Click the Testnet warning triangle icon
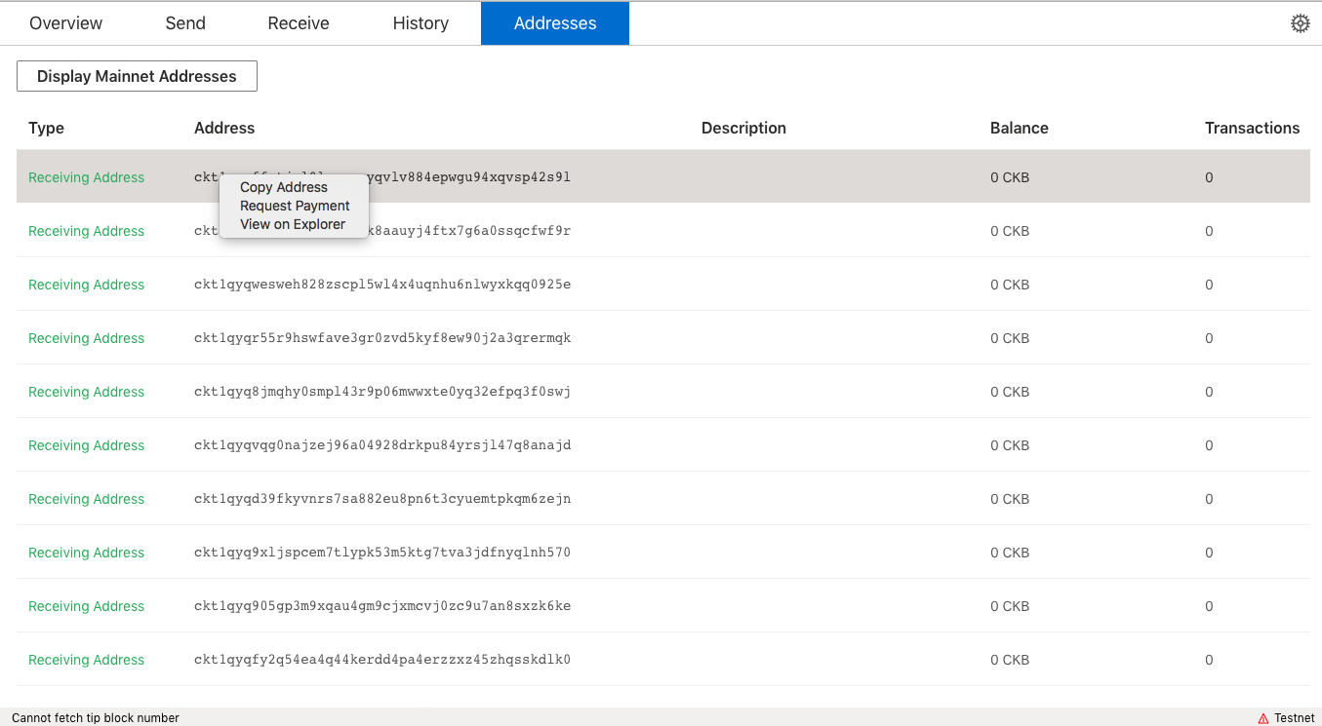The height and width of the screenshot is (726, 1322). pyautogui.click(x=1263, y=718)
